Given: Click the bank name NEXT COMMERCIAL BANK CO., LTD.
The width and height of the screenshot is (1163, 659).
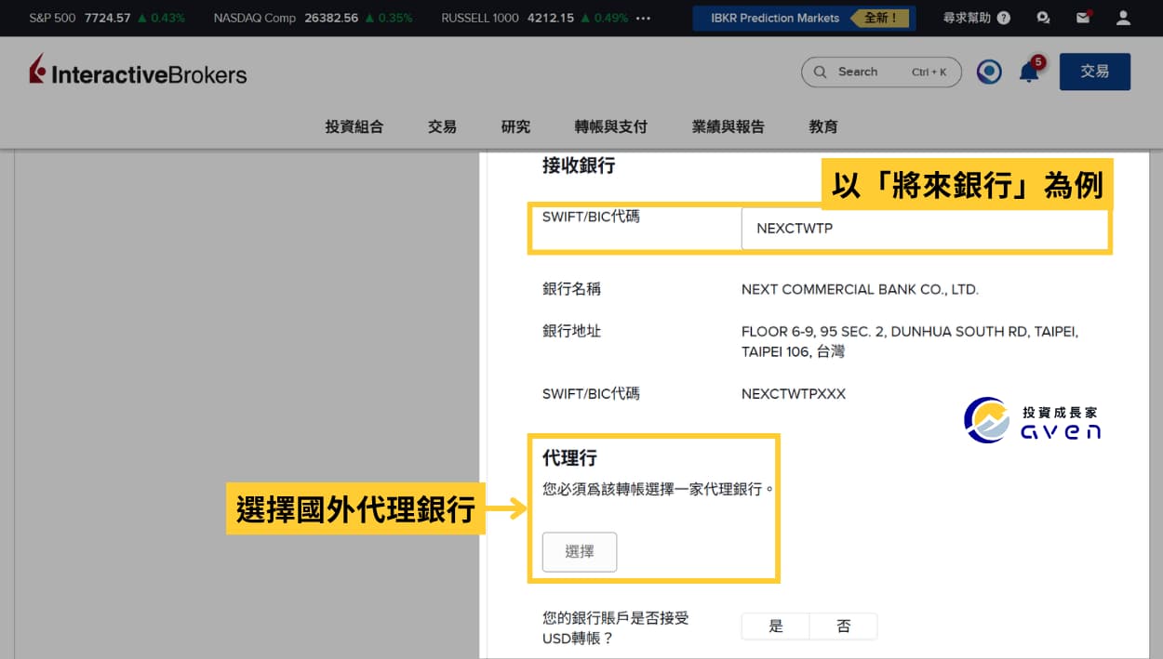Looking at the screenshot, I should coord(860,289).
